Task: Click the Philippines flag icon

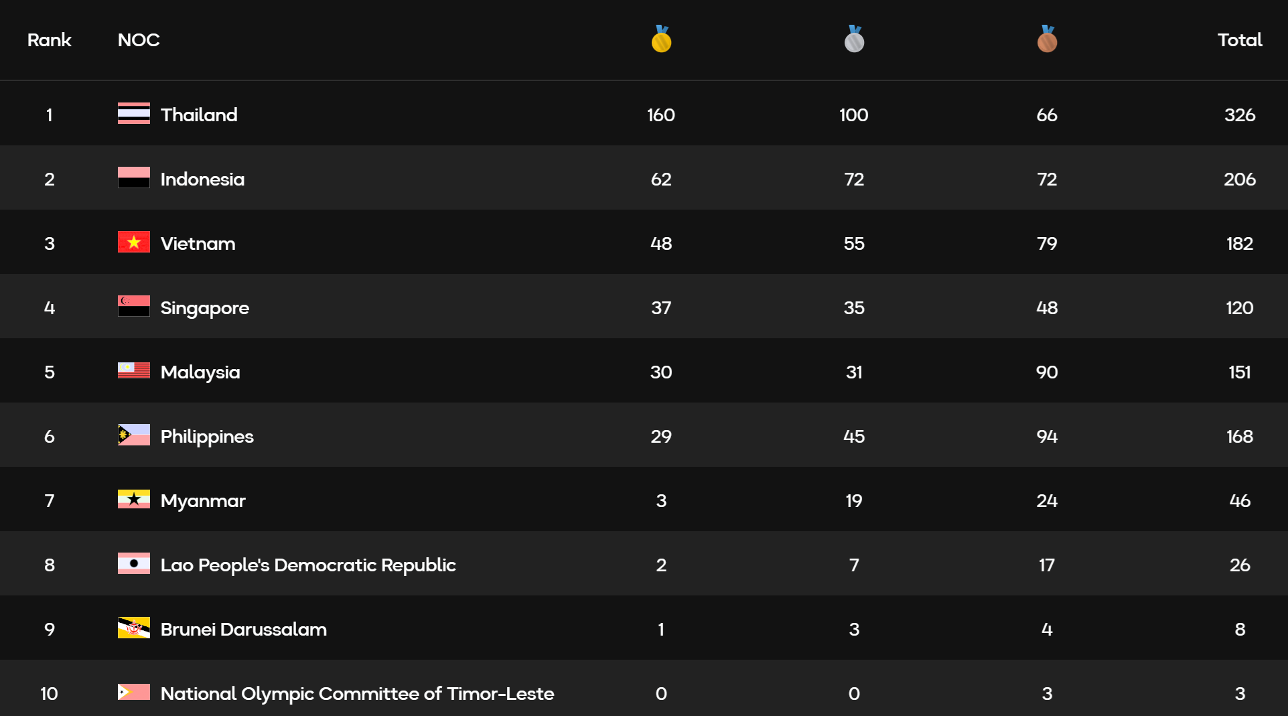Action: (134, 435)
